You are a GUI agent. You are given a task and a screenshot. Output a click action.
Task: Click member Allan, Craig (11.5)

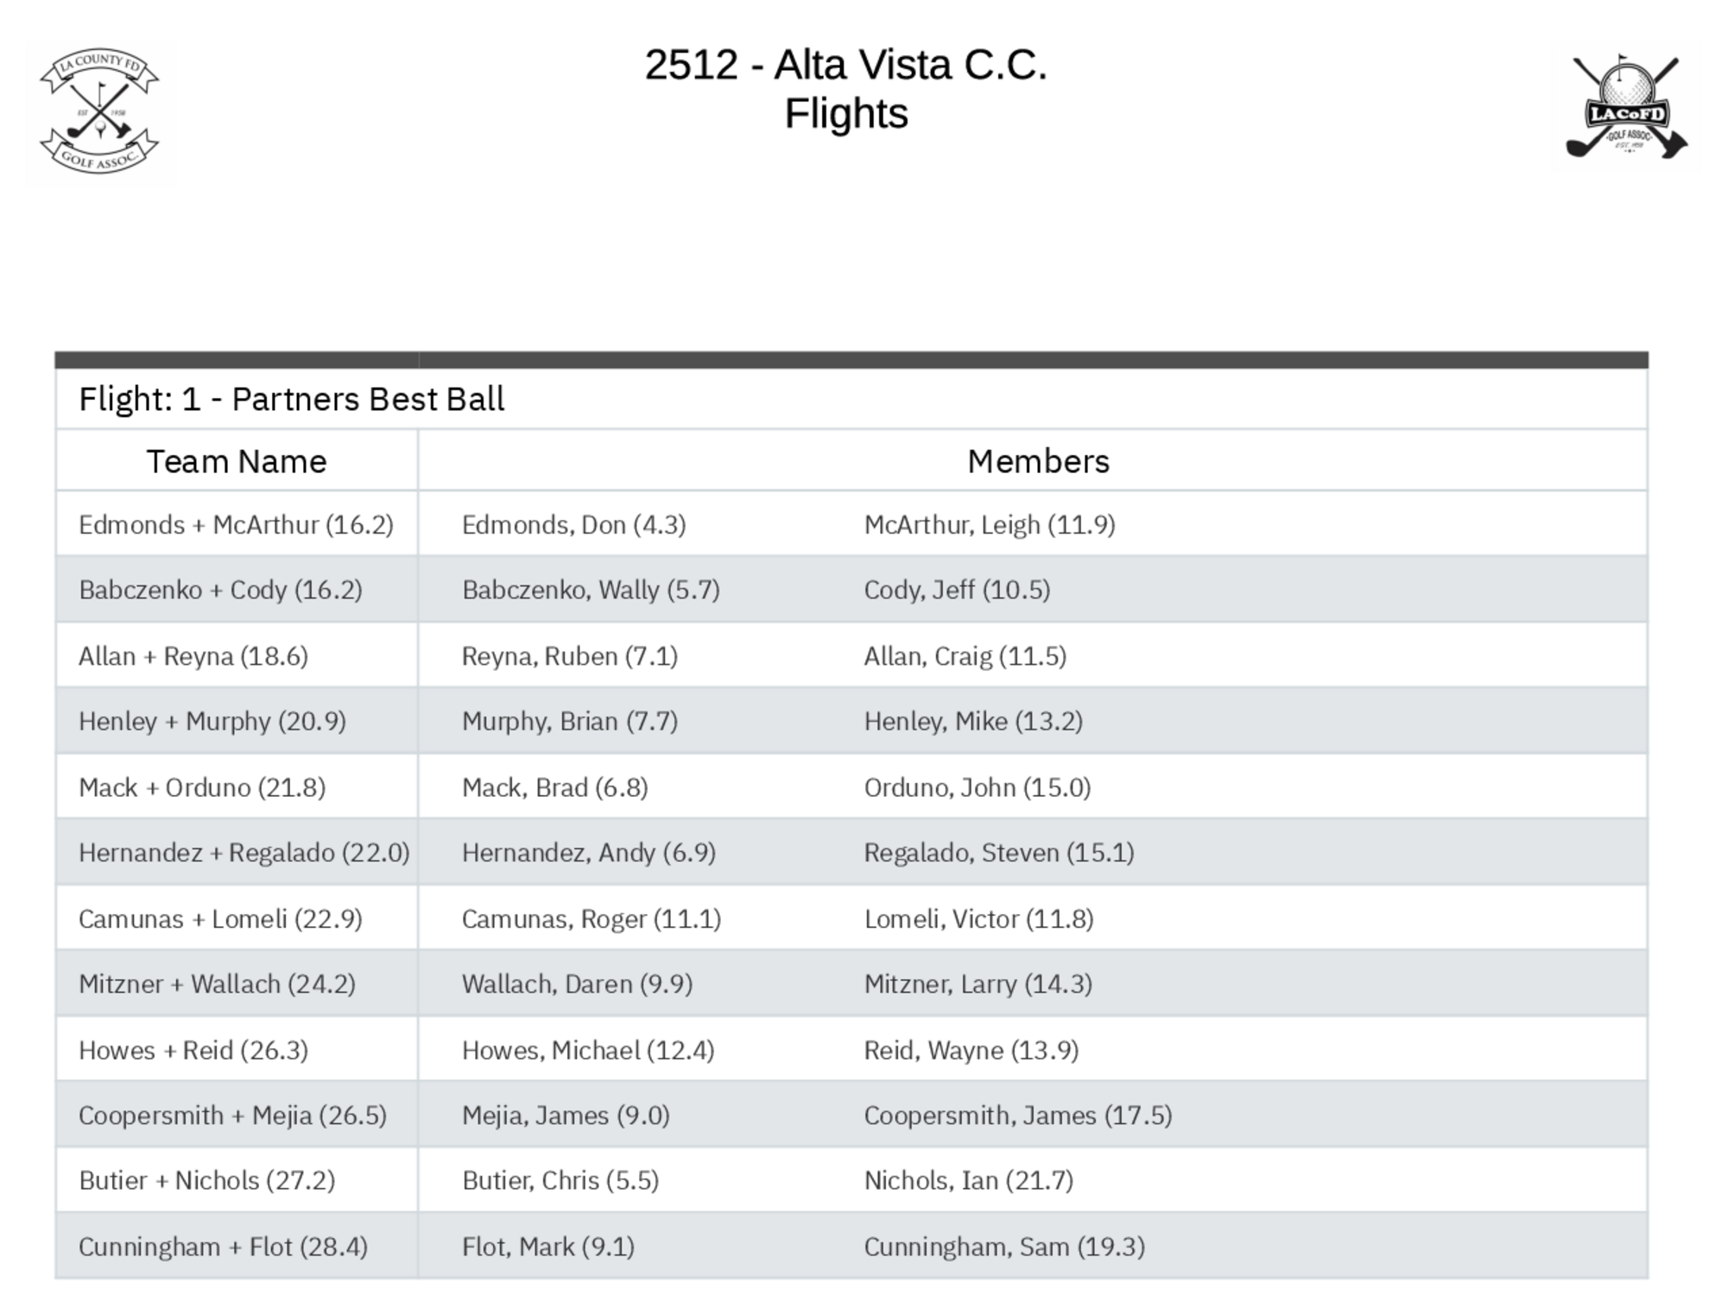(965, 656)
